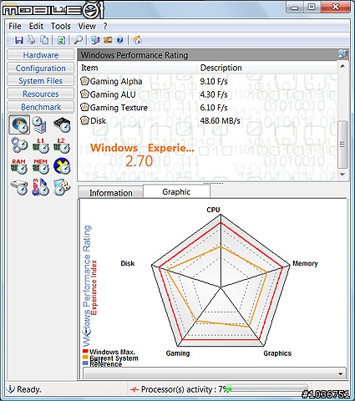The height and width of the screenshot is (401, 355).
Task: Click the icon at right of rating header
Action: (342, 54)
